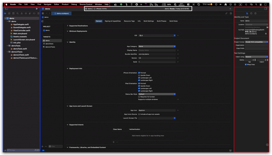
Task: Open the Project navigator folder icon
Action: (x=5, y=13)
